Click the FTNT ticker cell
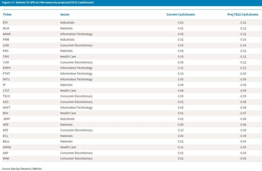This screenshot has height=171, width=262. pos(6,74)
